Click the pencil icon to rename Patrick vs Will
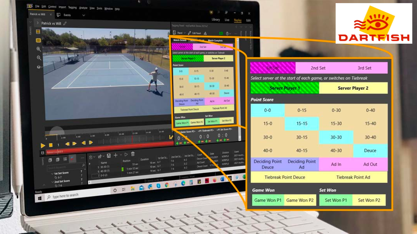The width and height of the screenshot is (417, 234). pyautogui.click(x=64, y=24)
